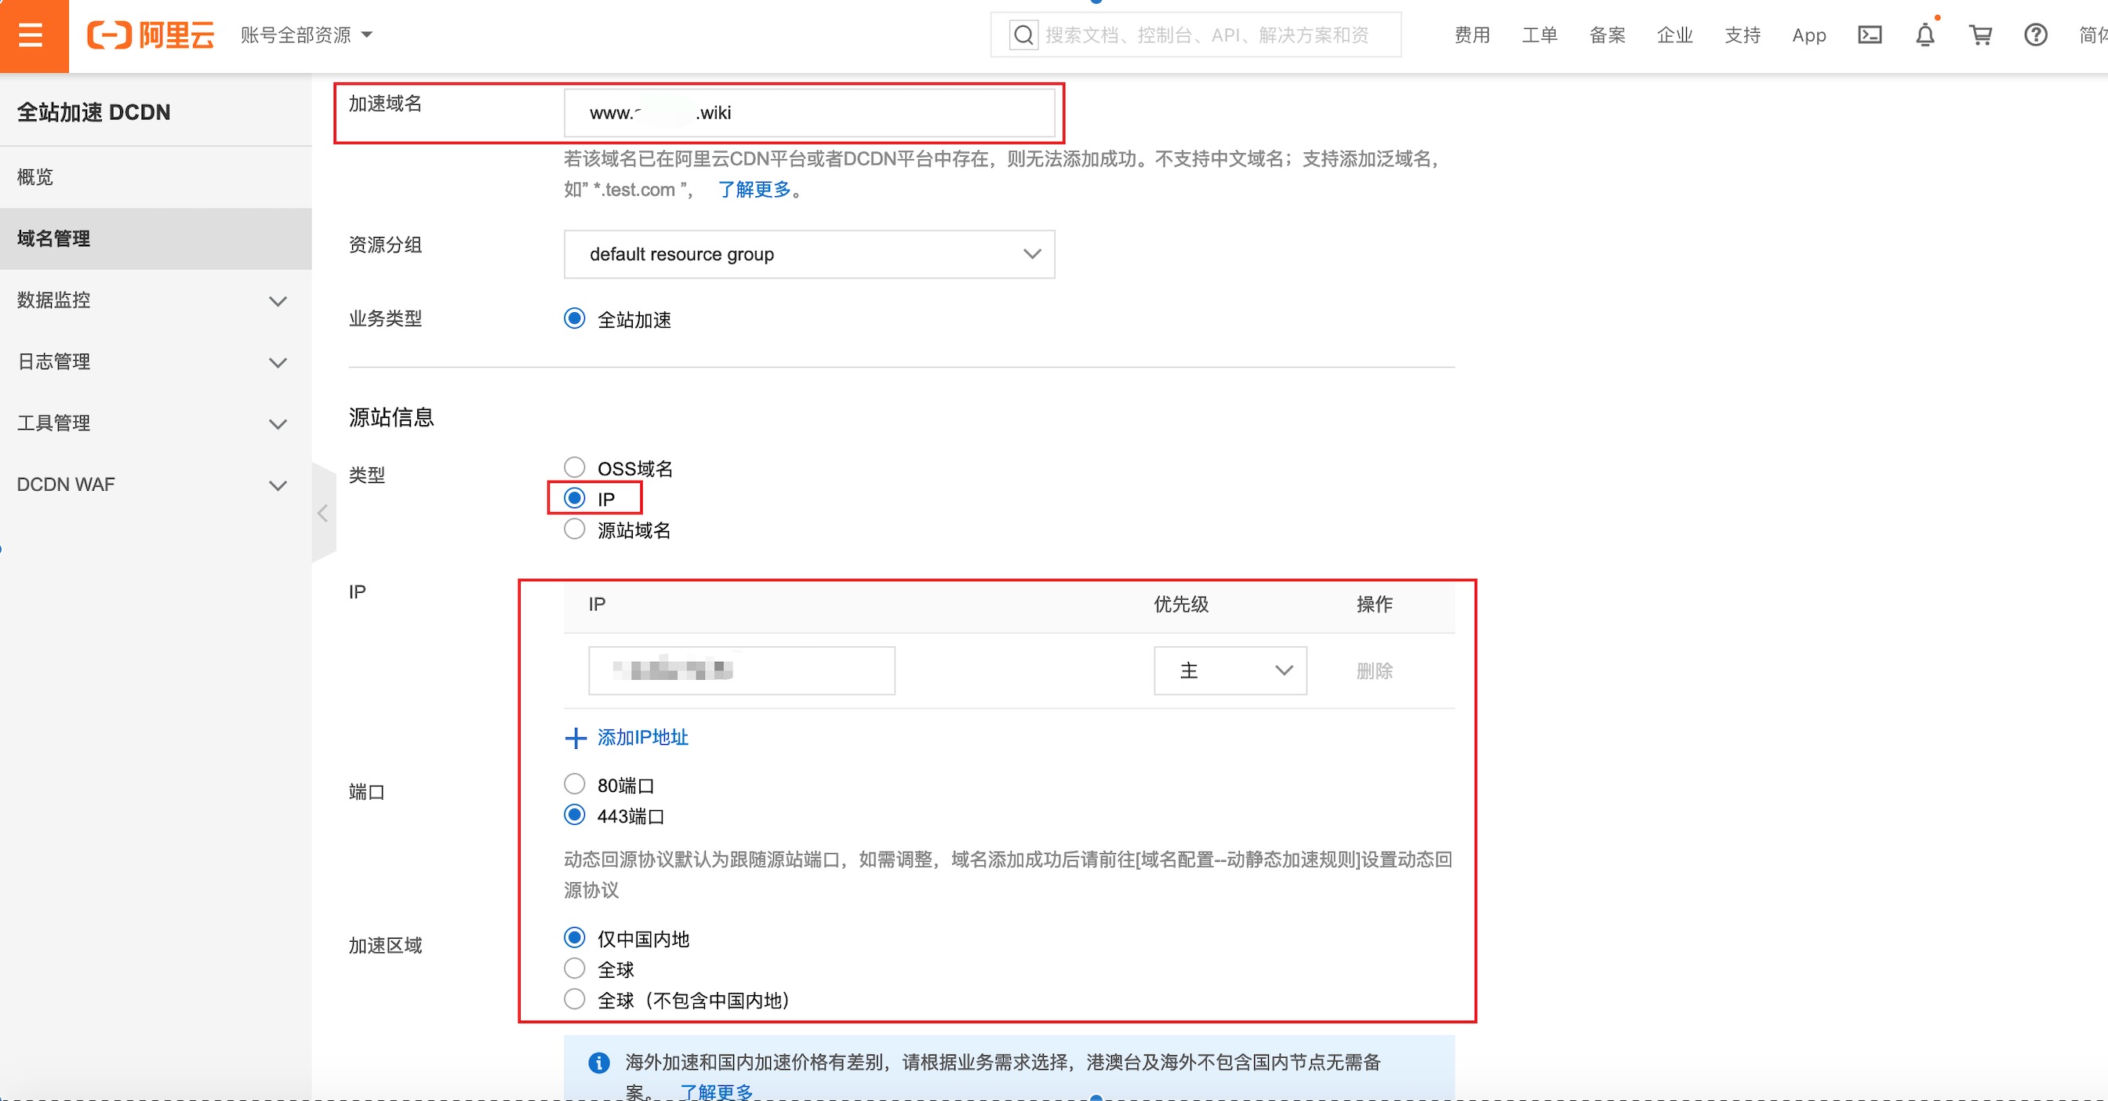This screenshot has width=2108, height=1101.
Task: Open the App top menu
Action: (1808, 35)
